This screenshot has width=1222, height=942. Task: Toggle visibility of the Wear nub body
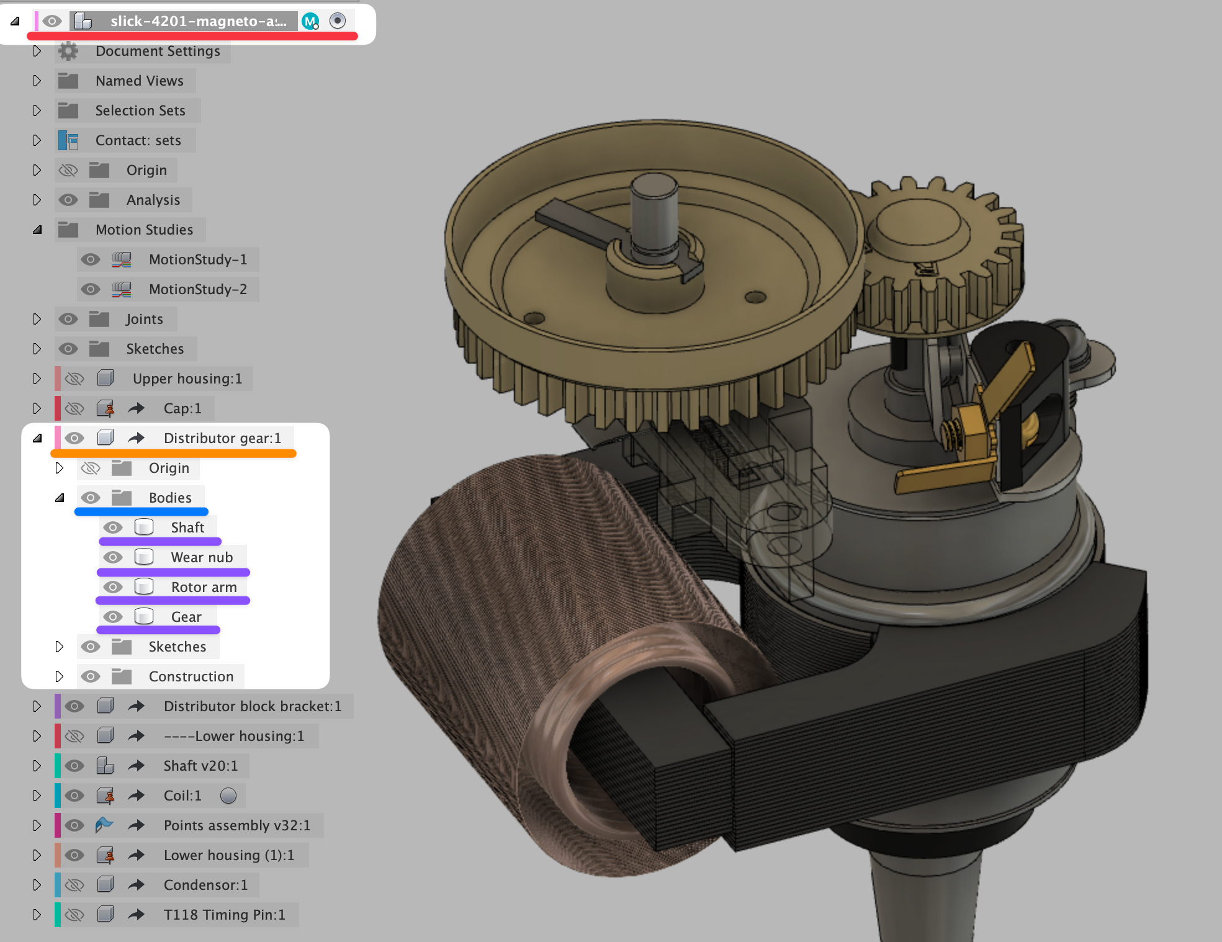pos(113,557)
